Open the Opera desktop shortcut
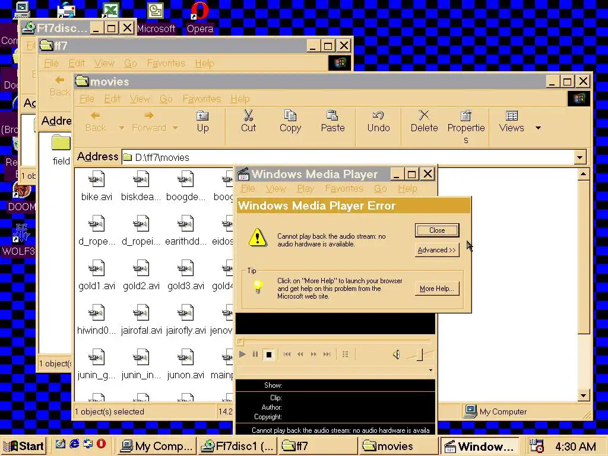 (x=199, y=18)
